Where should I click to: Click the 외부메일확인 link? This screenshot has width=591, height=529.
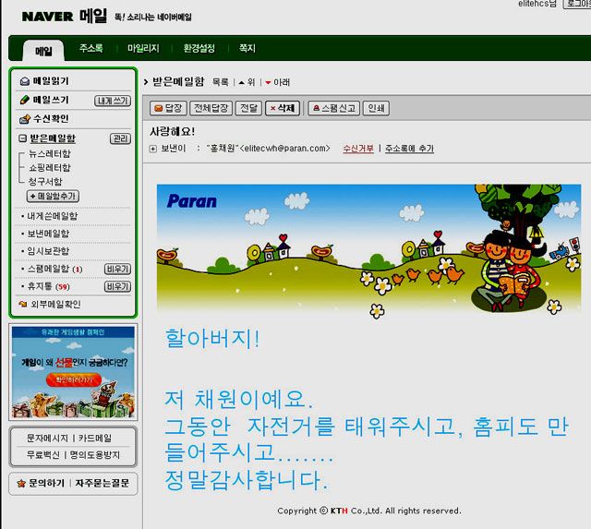55,304
